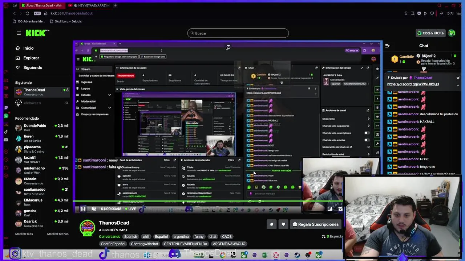The image size is (465, 261).
Task: Open the Kick hamburger menu
Action: coord(19,33)
